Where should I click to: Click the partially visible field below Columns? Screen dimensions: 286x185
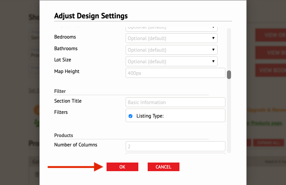[x=175, y=154]
